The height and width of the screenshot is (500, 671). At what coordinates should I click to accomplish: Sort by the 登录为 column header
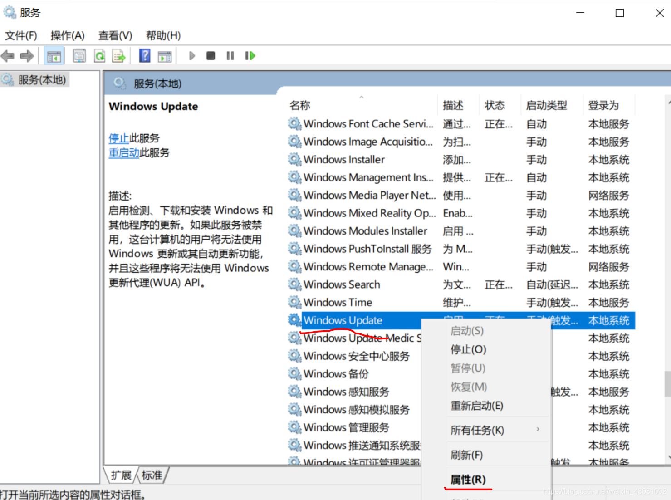click(609, 105)
